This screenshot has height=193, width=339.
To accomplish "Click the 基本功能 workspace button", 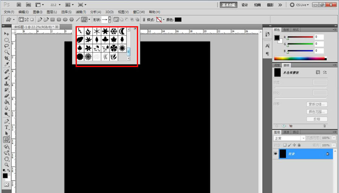I will pyautogui.click(x=229, y=5).
